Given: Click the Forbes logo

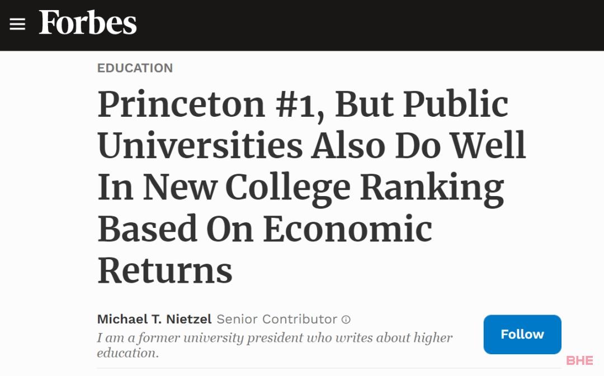Looking at the screenshot, I should [x=88, y=23].
